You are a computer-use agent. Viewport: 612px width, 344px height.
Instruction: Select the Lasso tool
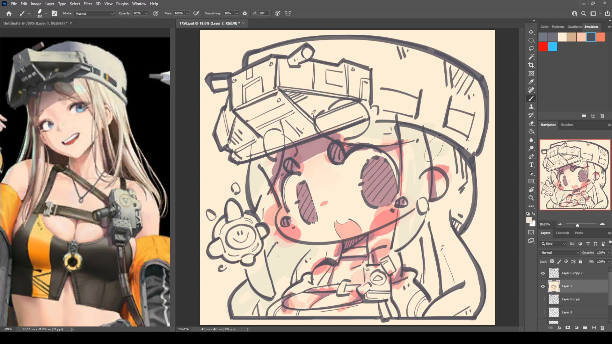tap(531, 49)
